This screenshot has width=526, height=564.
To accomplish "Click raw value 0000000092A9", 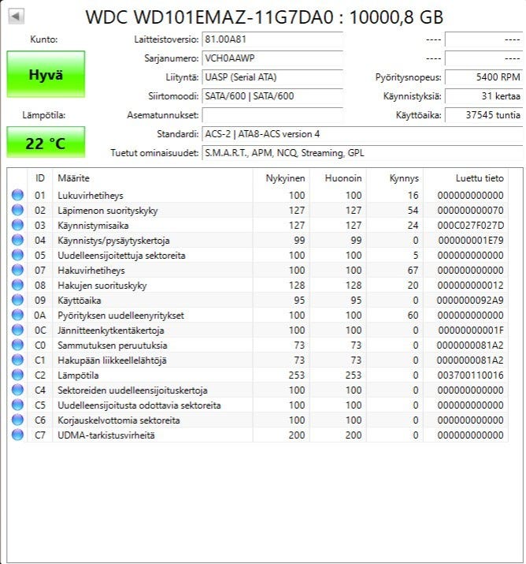I will (x=470, y=301).
